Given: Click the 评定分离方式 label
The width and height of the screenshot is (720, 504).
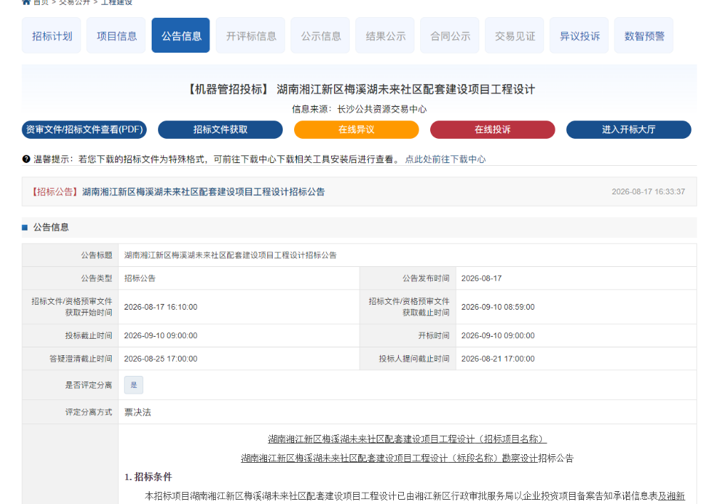Looking at the screenshot, I should pyautogui.click(x=88, y=412).
